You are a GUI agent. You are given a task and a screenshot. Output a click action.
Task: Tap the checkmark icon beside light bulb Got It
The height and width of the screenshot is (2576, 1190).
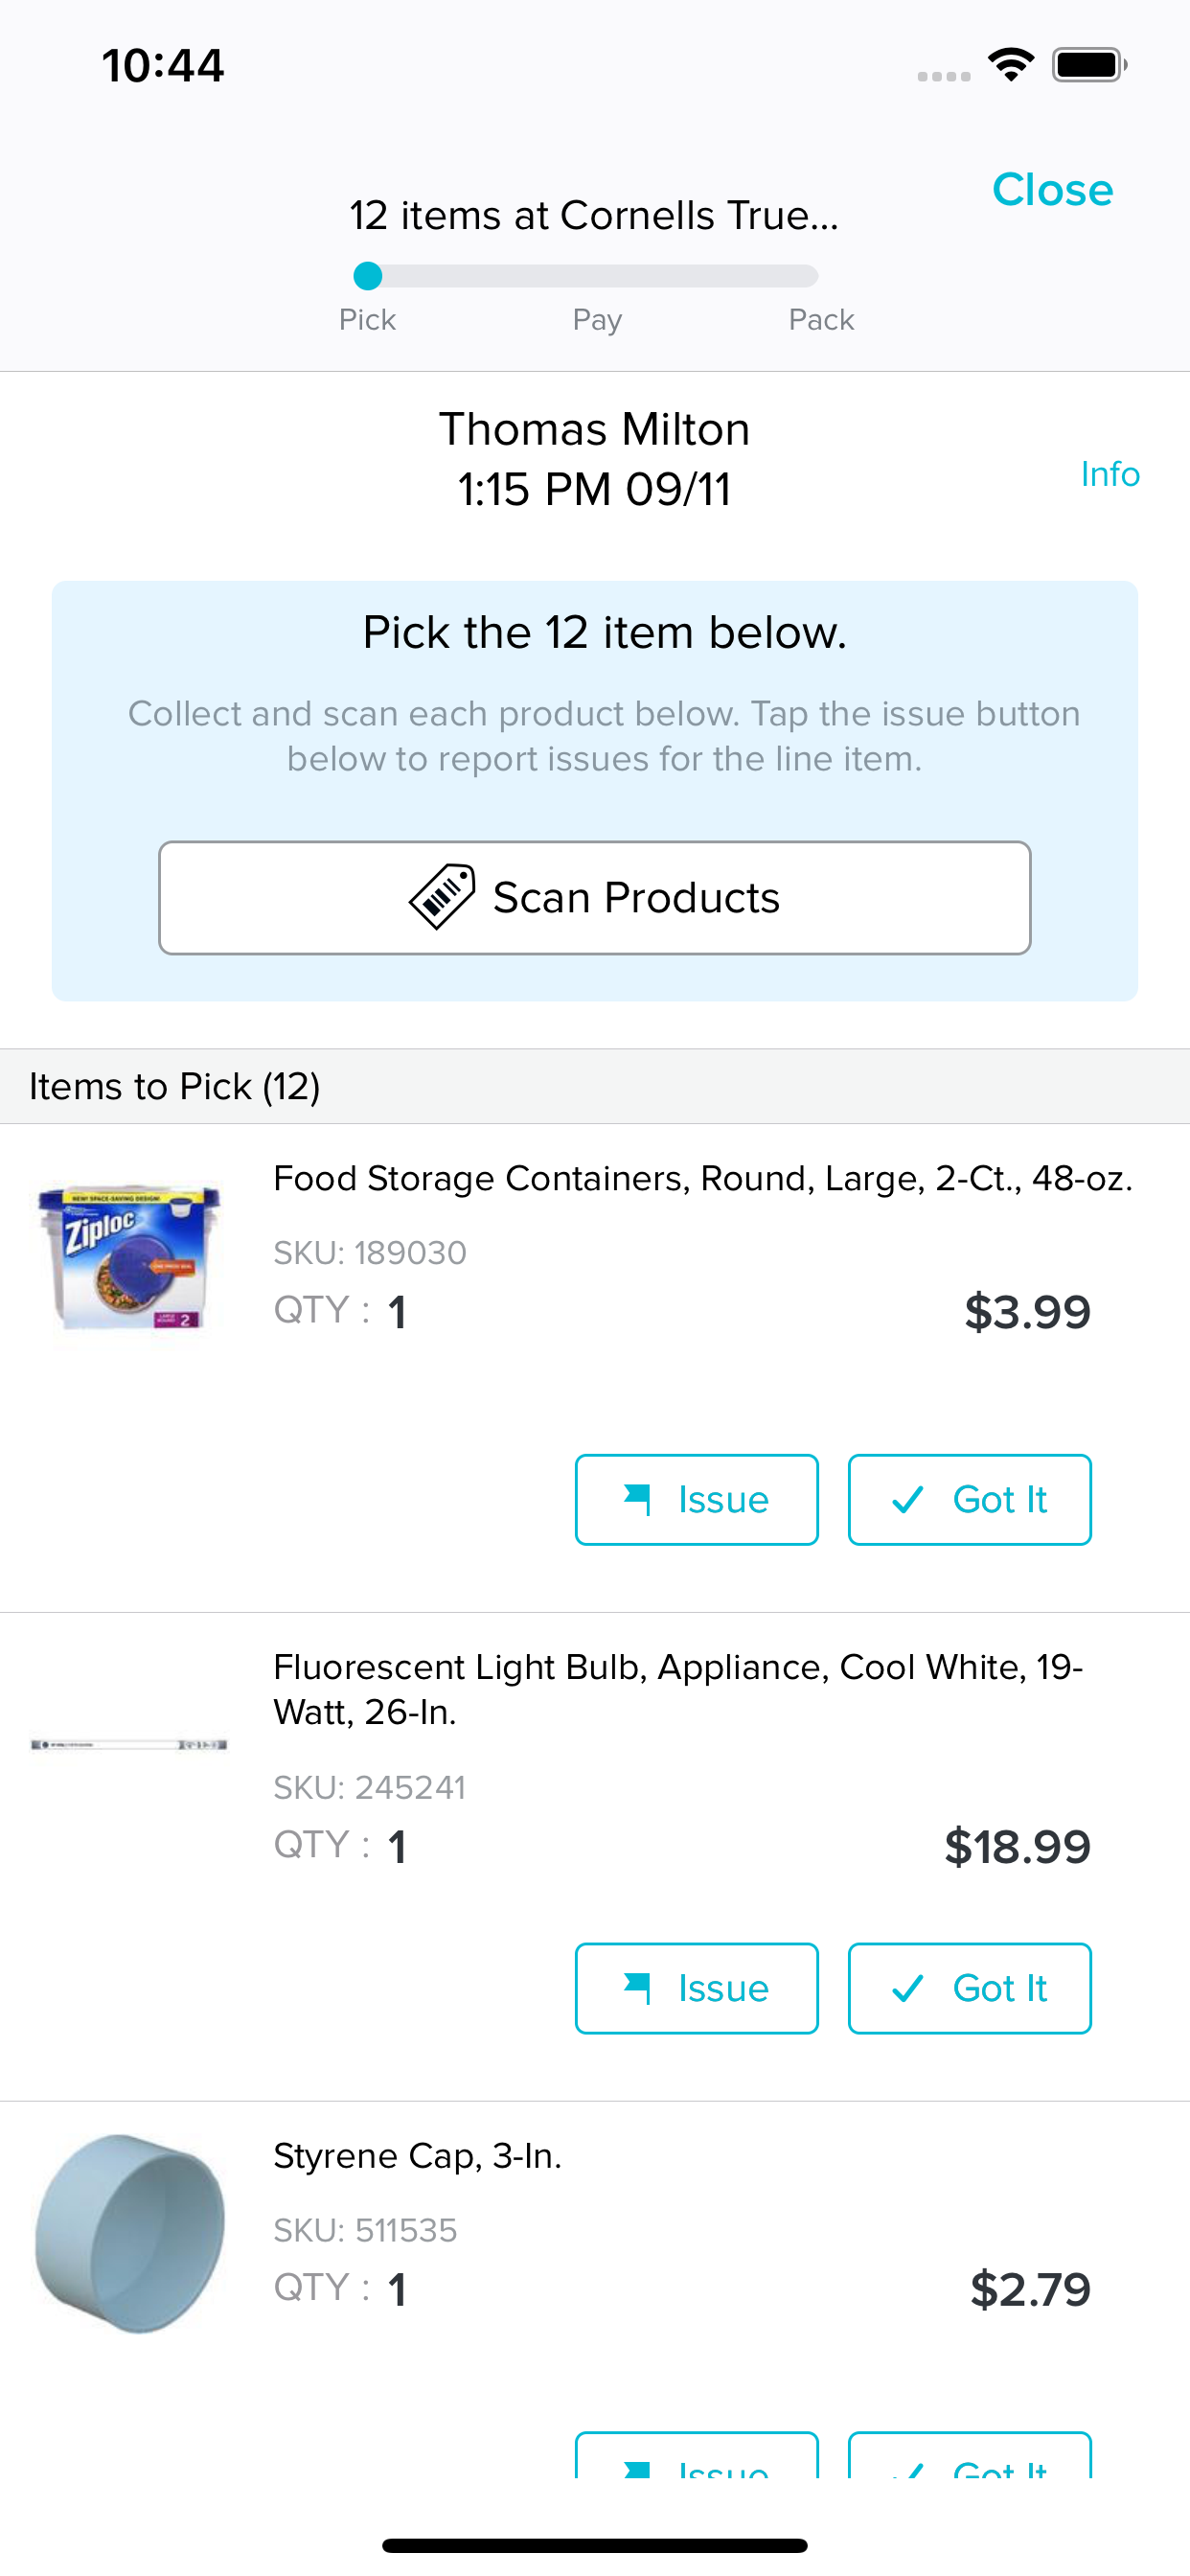[913, 1988]
